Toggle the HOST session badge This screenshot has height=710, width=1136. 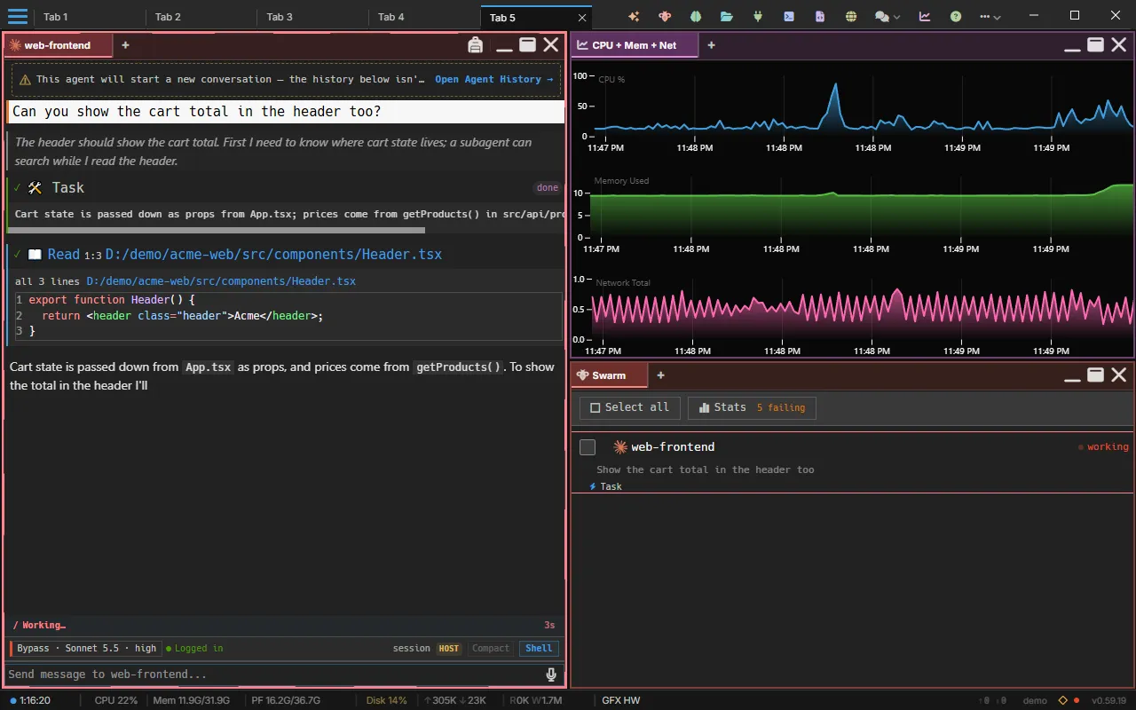[x=449, y=649]
